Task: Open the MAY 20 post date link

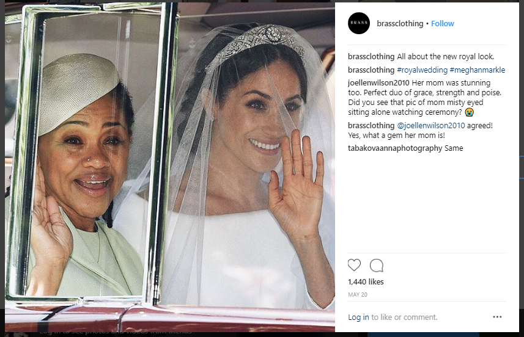Action: (358, 295)
